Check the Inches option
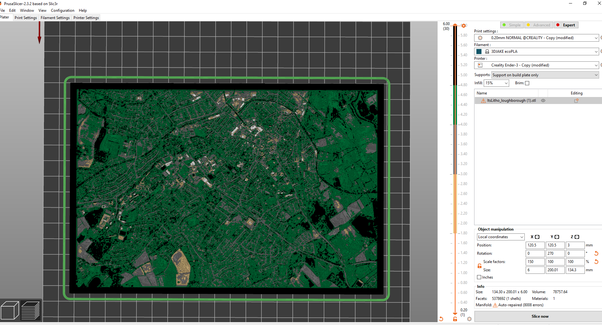 click(479, 277)
